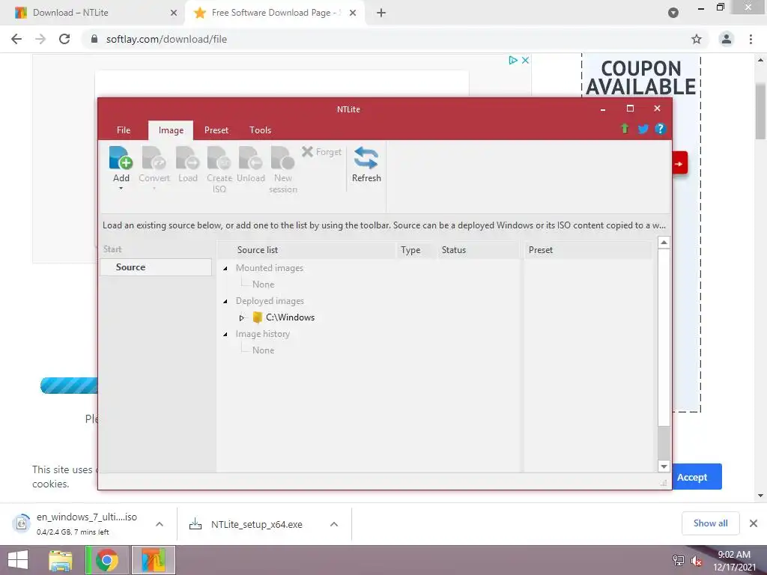This screenshot has width=767, height=575.
Task: Click the taskbar clock showing 9:02 AM
Action: pos(734,561)
